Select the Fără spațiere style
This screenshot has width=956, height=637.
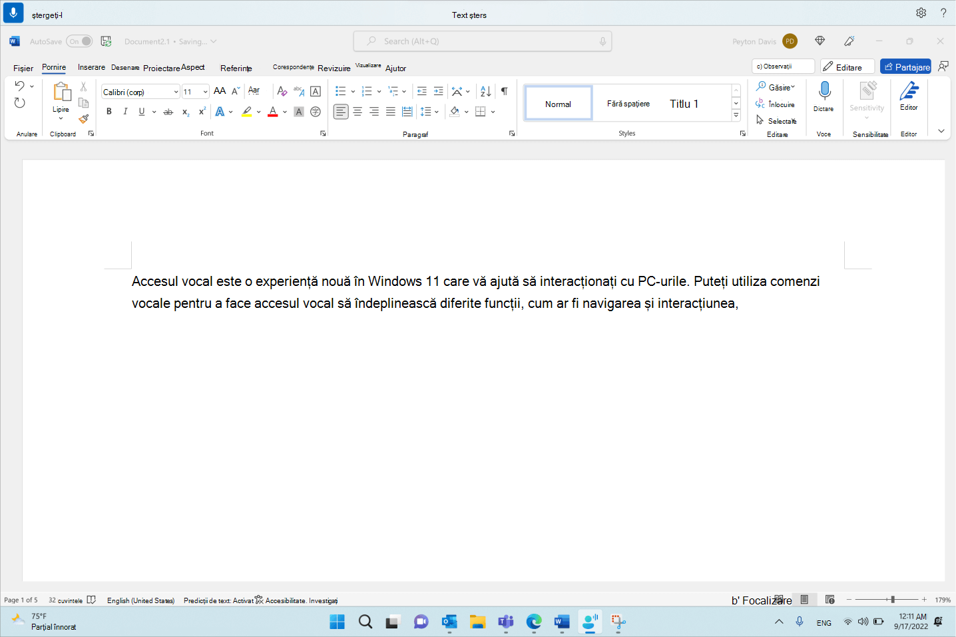pos(628,104)
